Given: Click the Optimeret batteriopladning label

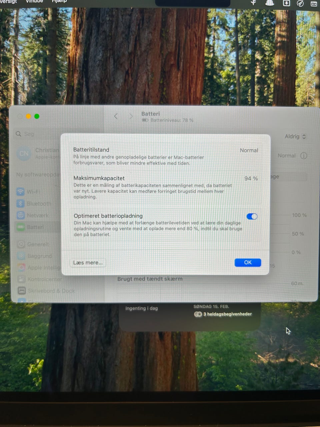Looking at the screenshot, I should pos(108,216).
